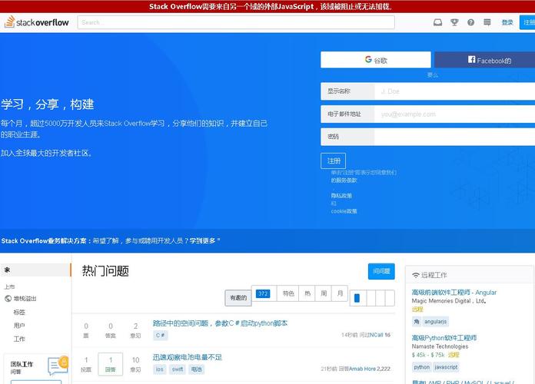This screenshot has height=384, width=535.
Task: Click the 1 回答 answer count box
Action: click(x=110, y=364)
